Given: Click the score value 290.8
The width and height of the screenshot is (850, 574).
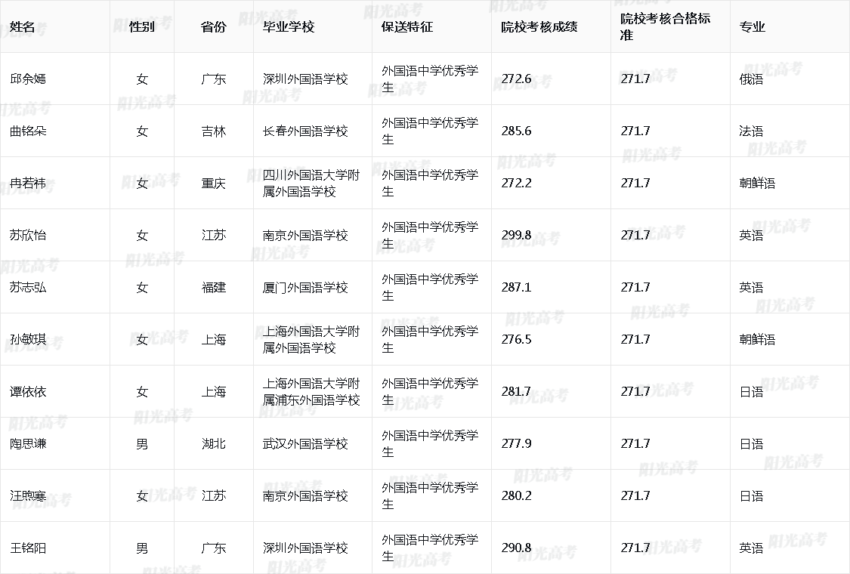Looking at the screenshot, I should pyautogui.click(x=516, y=548).
